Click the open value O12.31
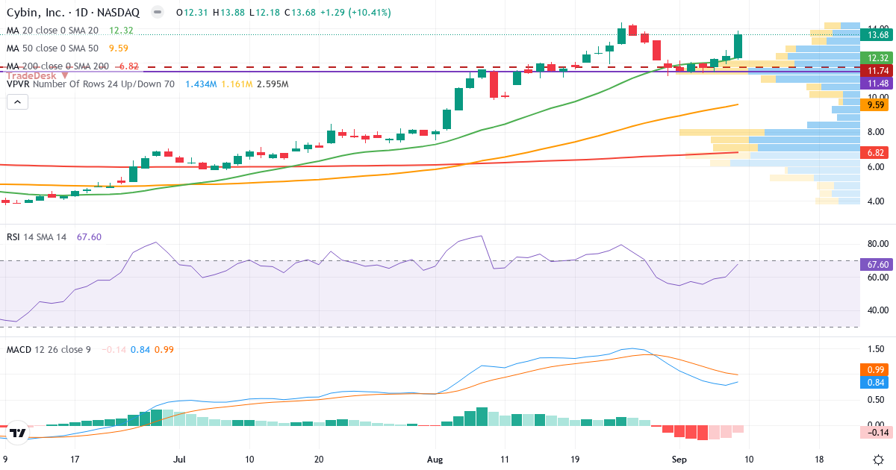896x470 pixels. coord(193,13)
